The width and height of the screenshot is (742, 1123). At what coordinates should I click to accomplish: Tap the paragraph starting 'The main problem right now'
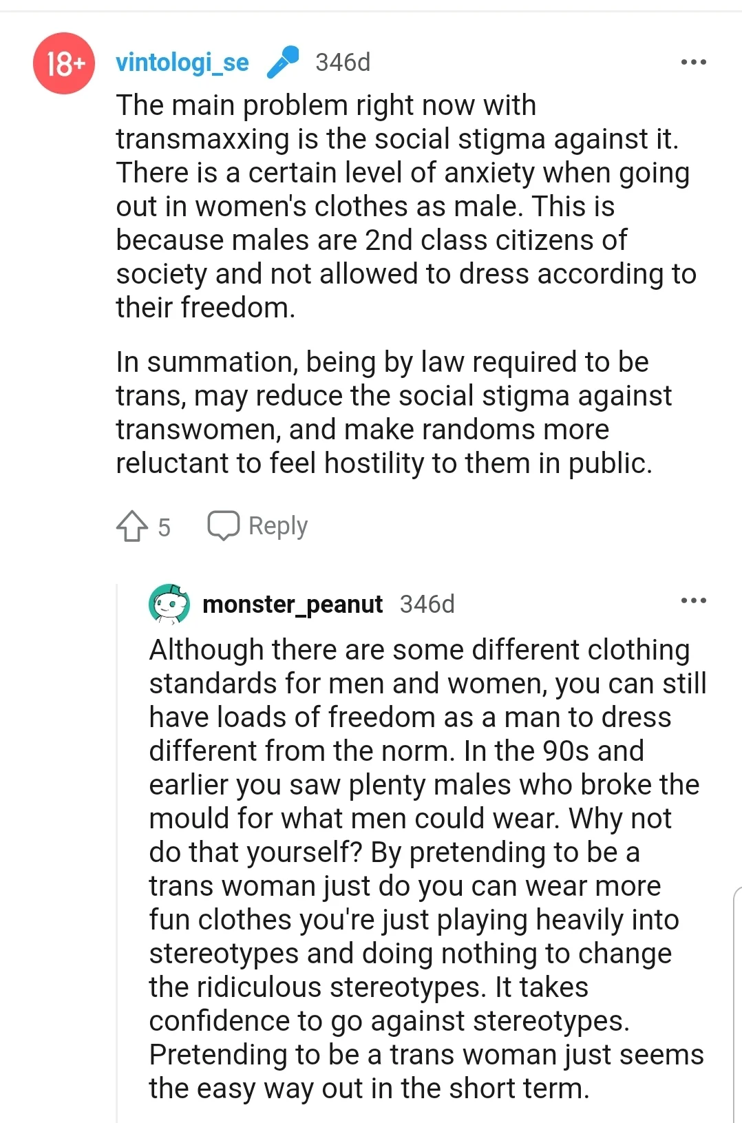pos(406,207)
